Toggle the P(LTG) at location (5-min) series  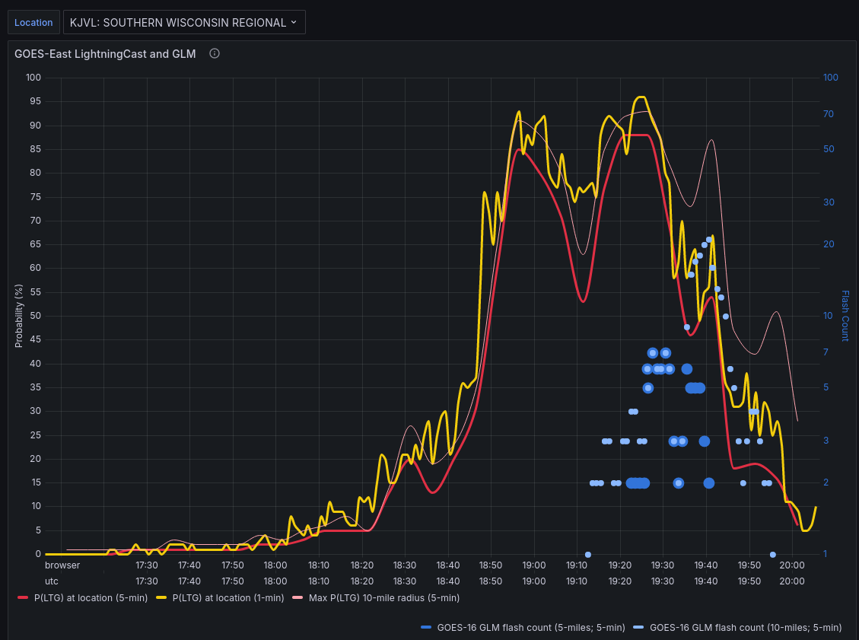[x=91, y=598]
